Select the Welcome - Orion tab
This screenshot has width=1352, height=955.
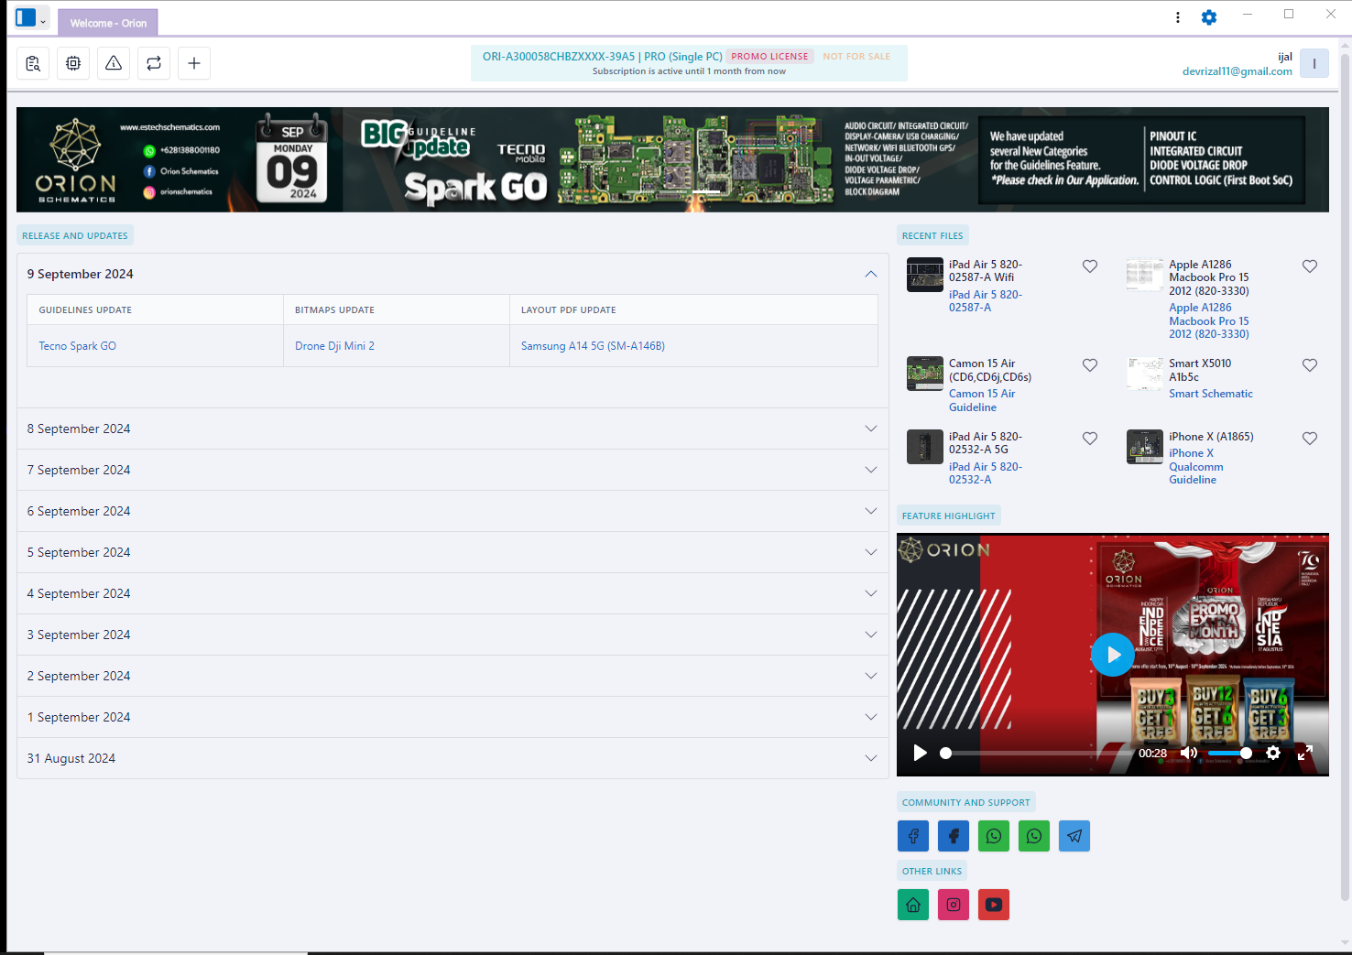(x=108, y=23)
